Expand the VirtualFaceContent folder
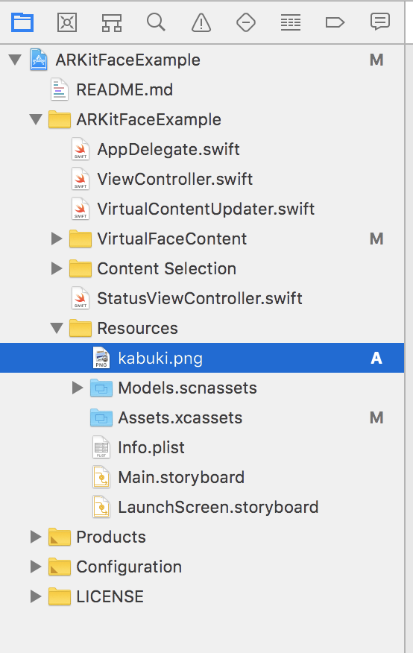Screen dimensions: 413x653 pos(56,239)
